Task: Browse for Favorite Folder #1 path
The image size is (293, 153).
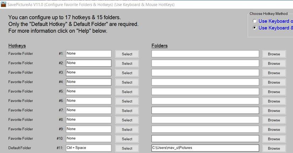Action: pos(274,54)
